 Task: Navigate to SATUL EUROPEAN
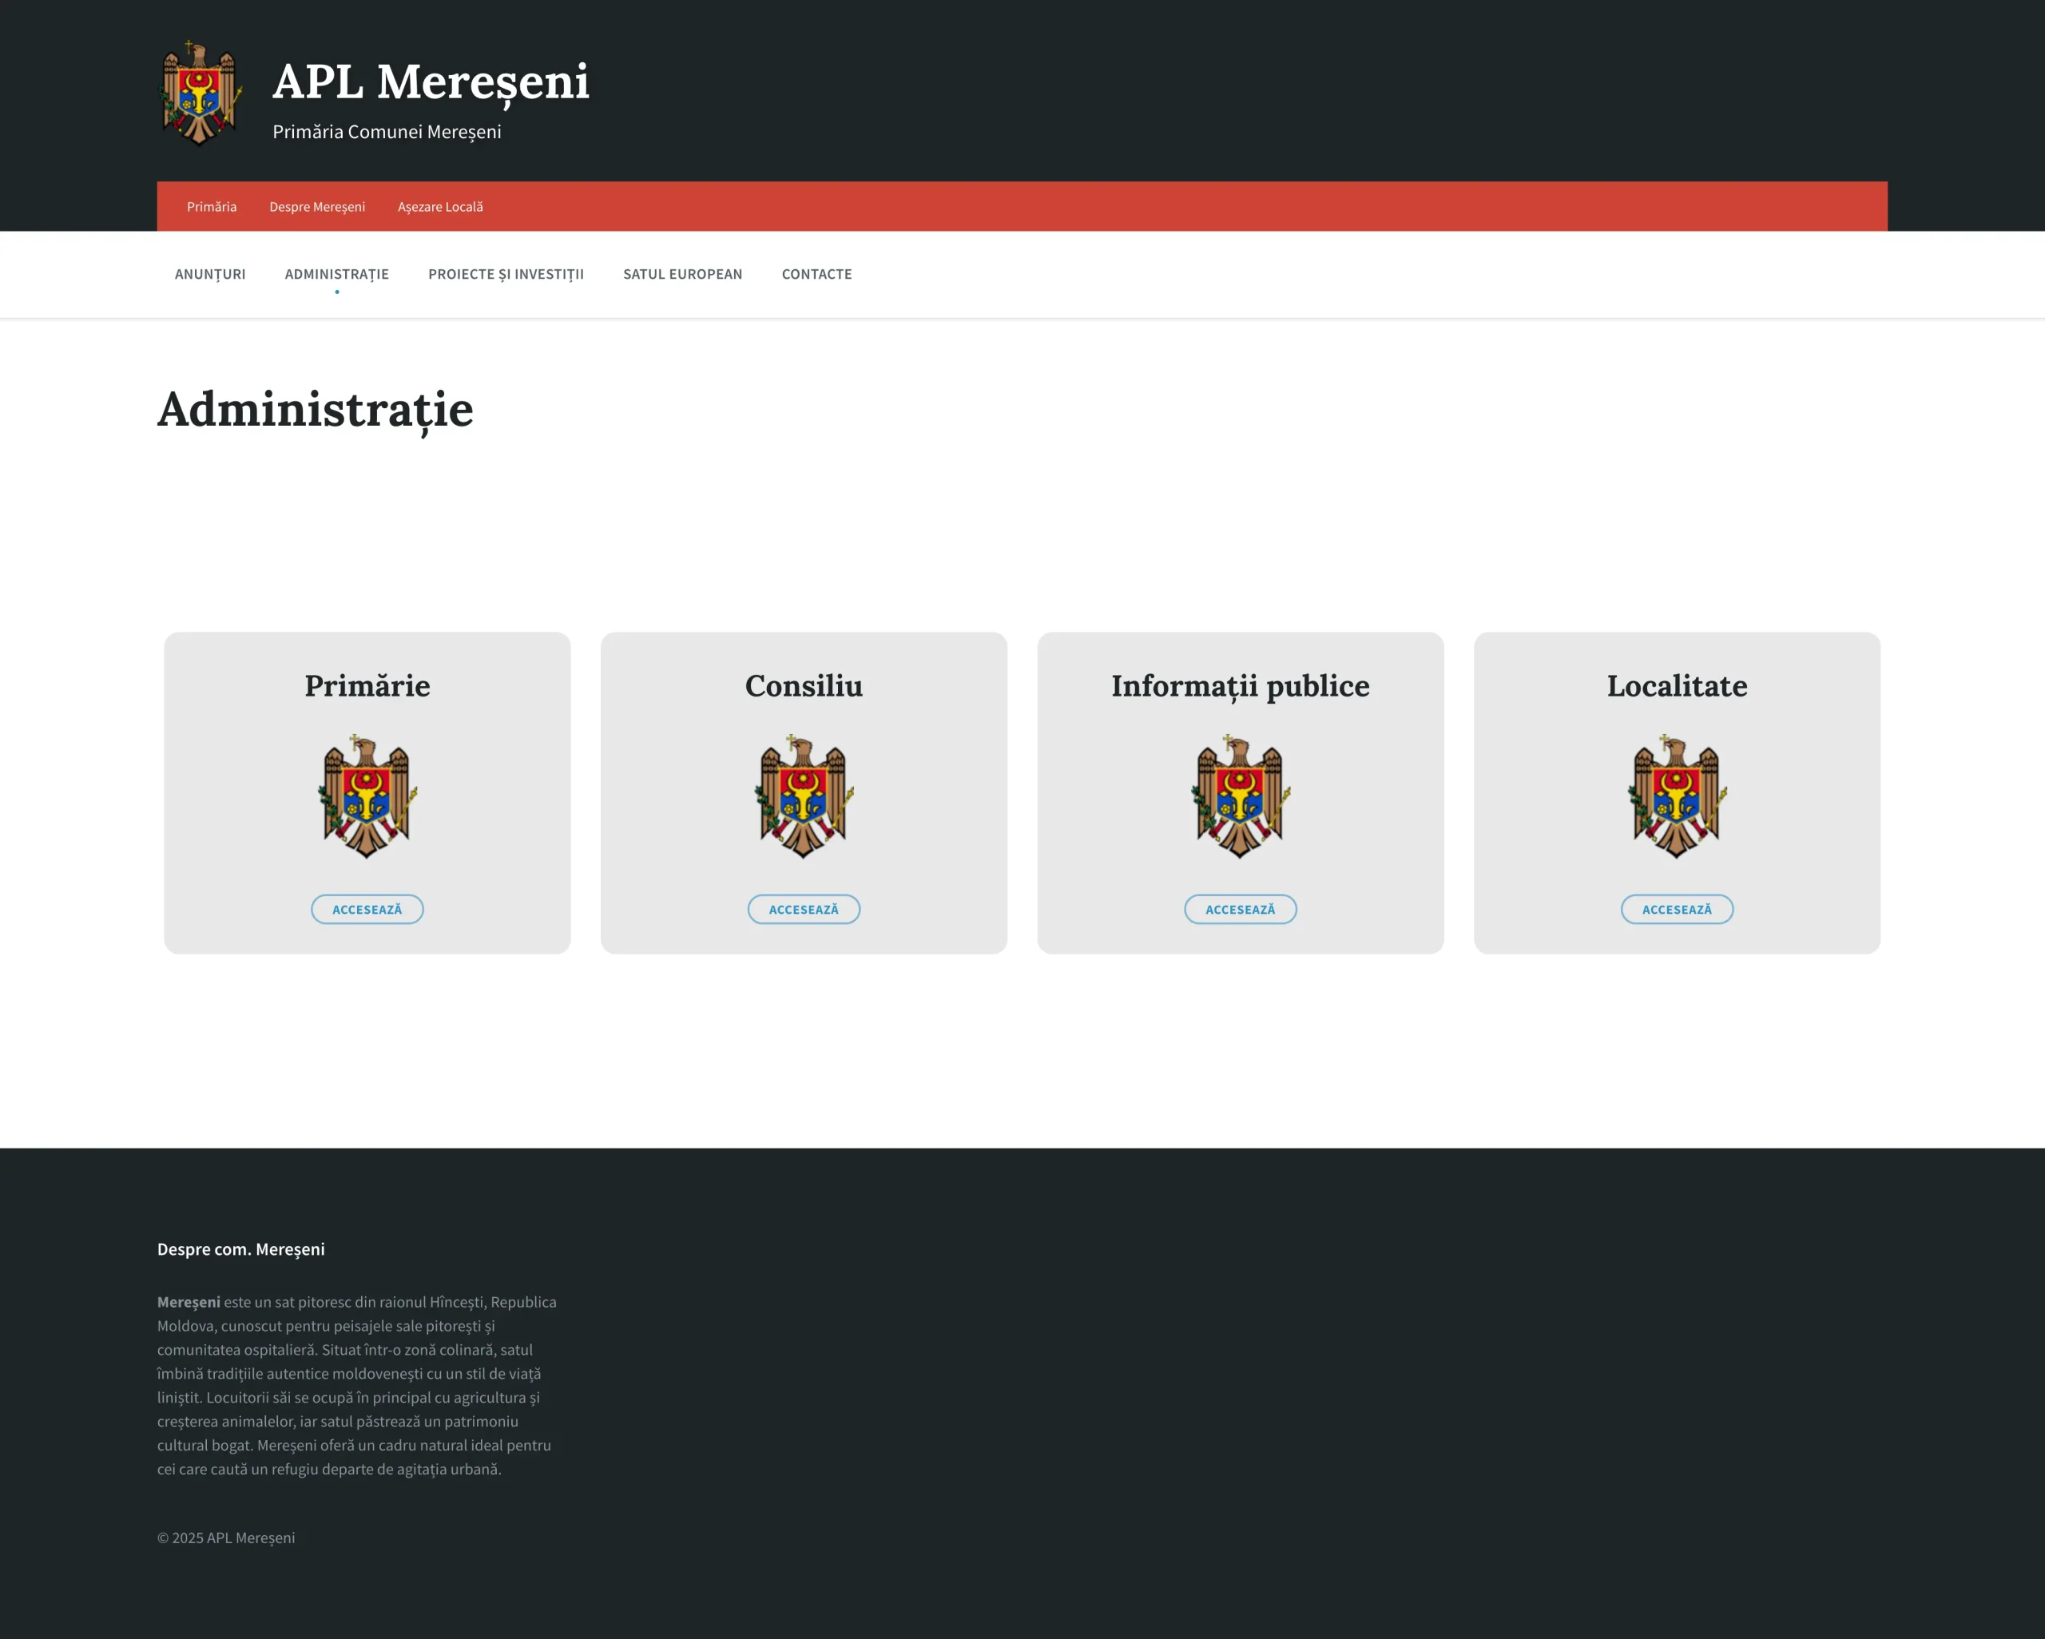point(682,274)
